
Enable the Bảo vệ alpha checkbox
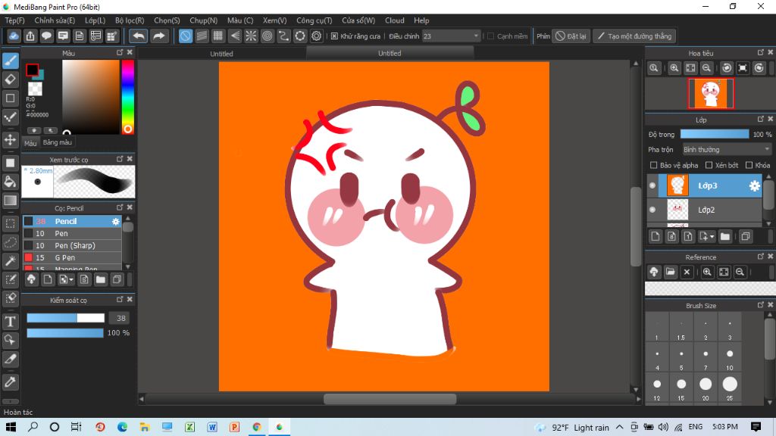654,165
